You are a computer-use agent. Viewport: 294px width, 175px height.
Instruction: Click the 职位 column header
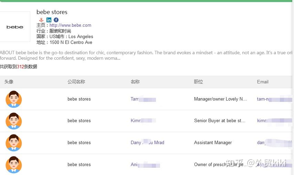199,82
